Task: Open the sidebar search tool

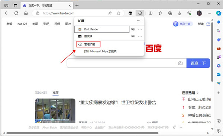Action: click(x=219, y=31)
